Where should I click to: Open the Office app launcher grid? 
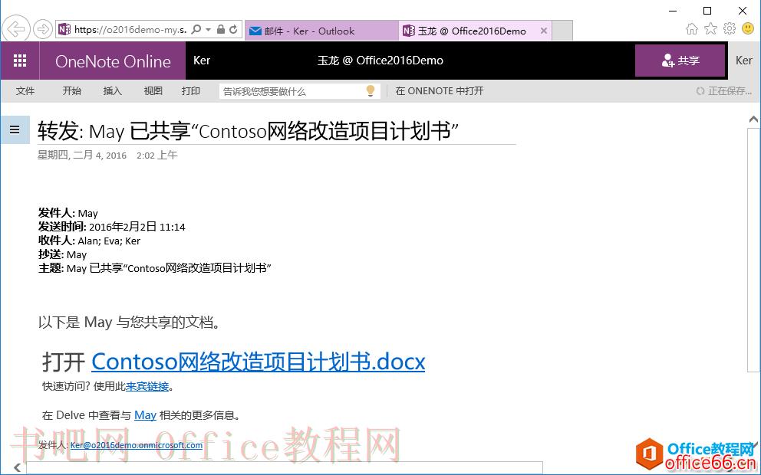[x=20, y=61]
